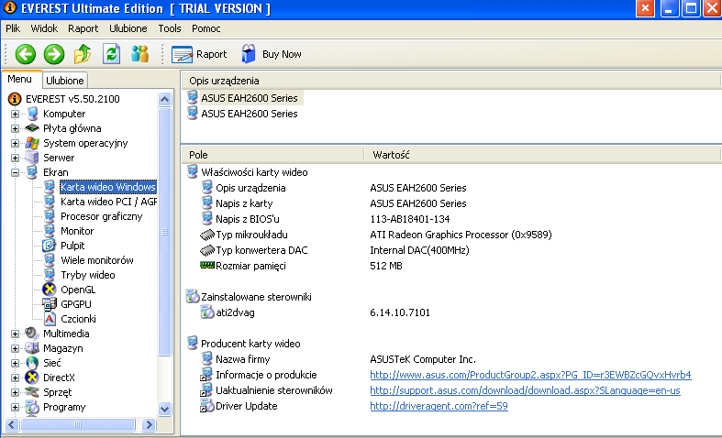The image size is (722, 438).
Task: Click tree scrollbar up arrow
Action: [x=165, y=99]
